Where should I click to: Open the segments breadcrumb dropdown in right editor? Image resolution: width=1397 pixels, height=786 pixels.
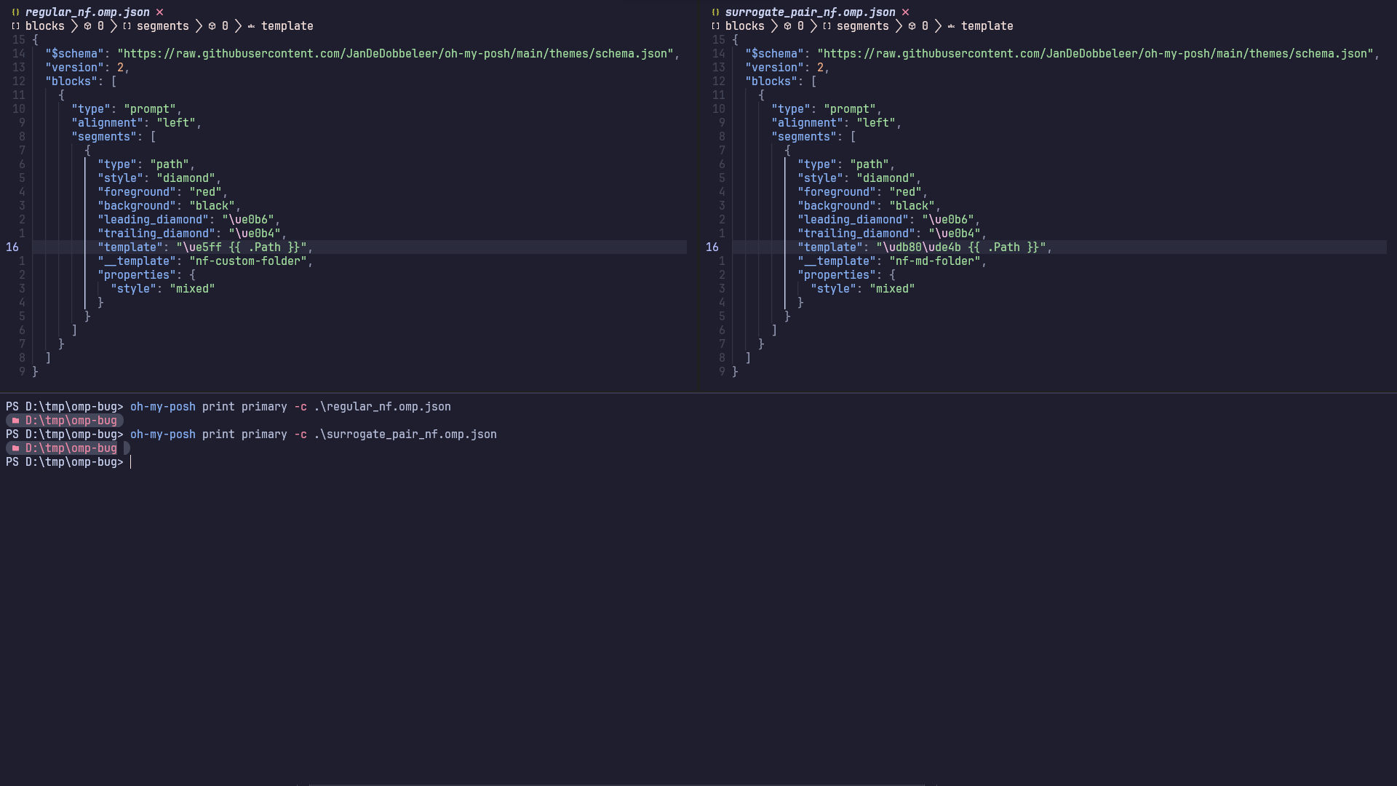[862, 26]
